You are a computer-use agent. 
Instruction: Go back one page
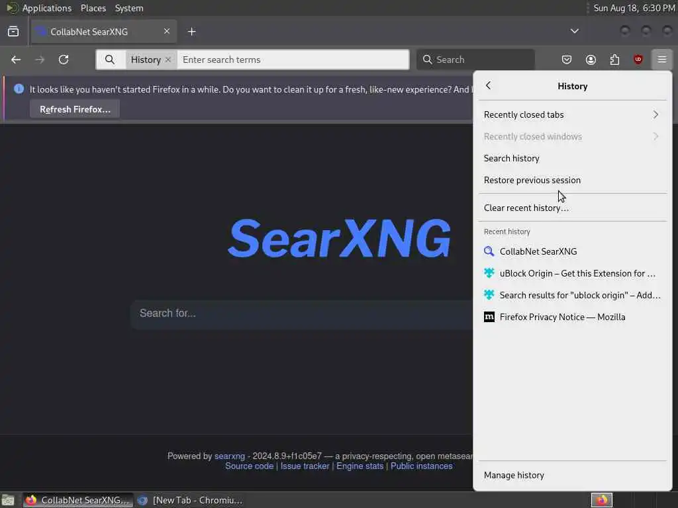tap(16, 60)
